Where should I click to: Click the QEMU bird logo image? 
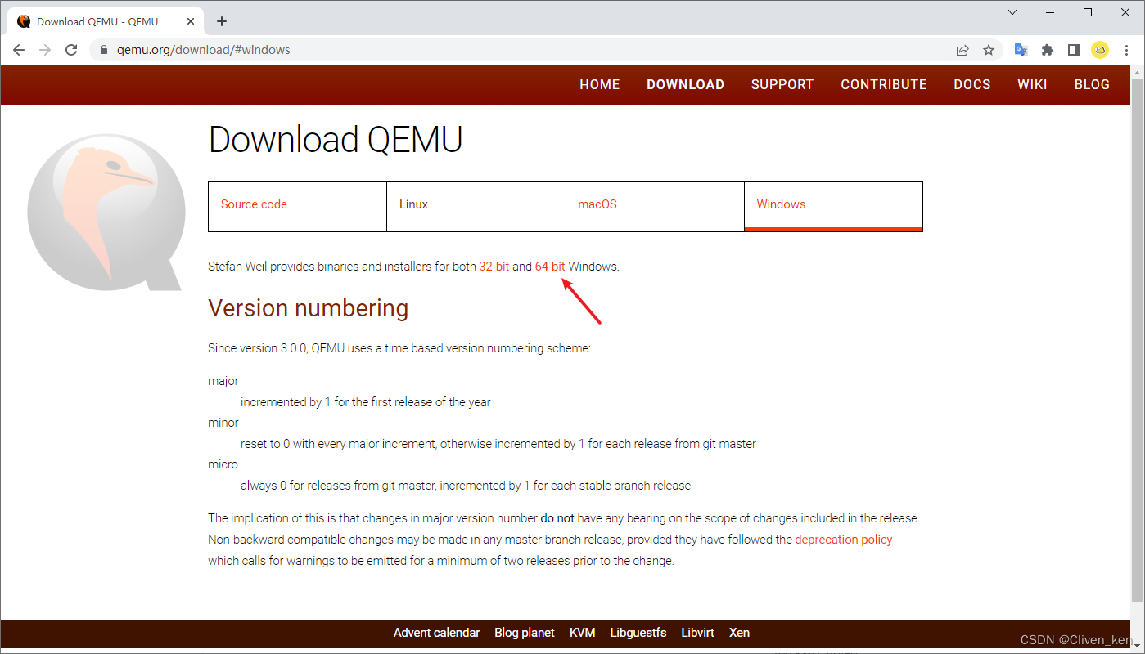tap(105, 211)
